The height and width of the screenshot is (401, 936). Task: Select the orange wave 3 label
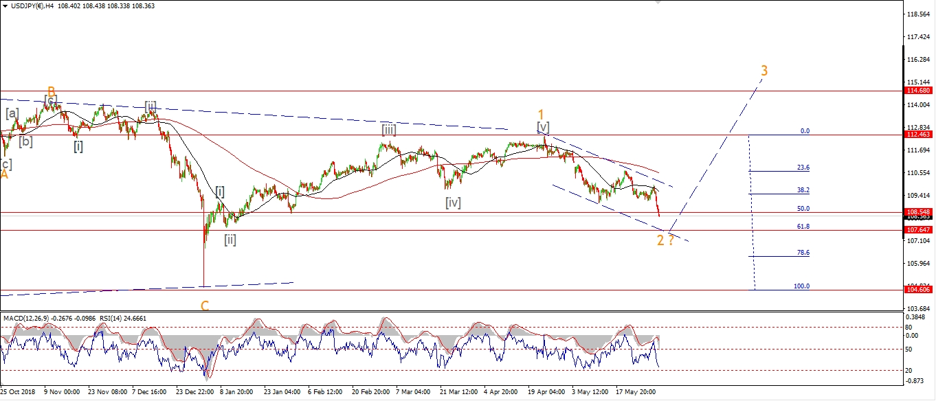[764, 71]
